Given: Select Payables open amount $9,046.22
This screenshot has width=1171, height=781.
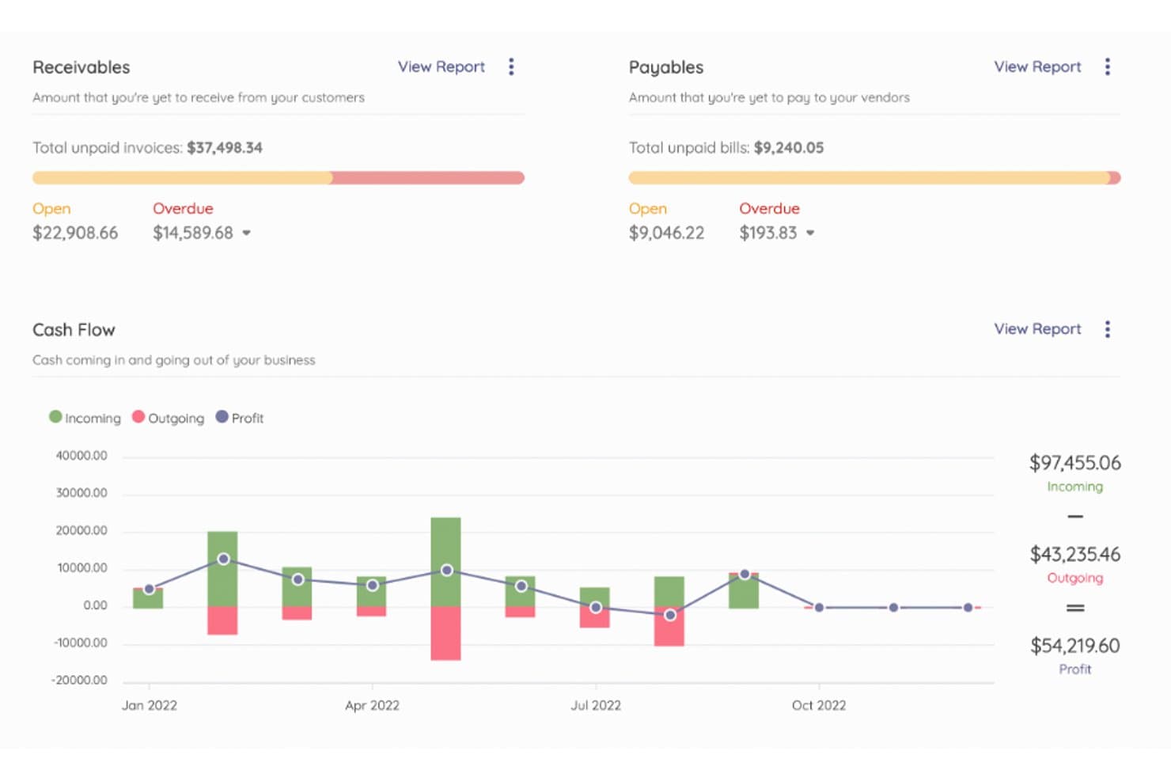Looking at the screenshot, I should (x=666, y=233).
